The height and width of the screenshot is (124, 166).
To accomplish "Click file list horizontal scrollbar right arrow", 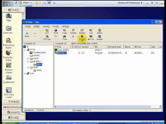I will [160, 106].
